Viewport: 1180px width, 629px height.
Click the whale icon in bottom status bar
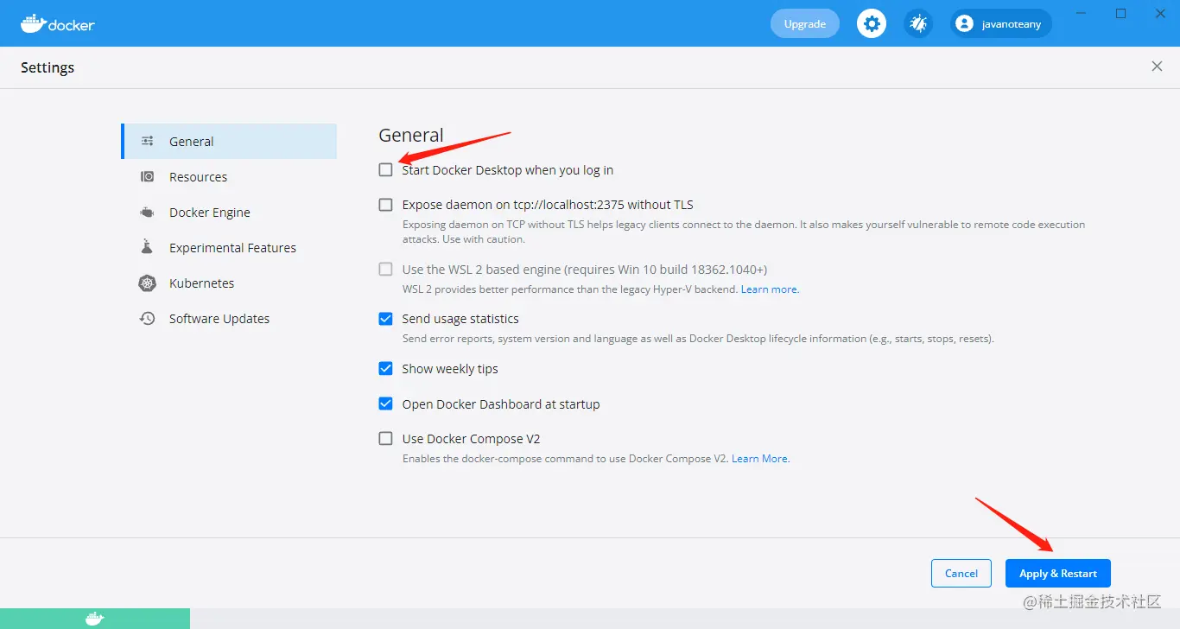(x=95, y=619)
